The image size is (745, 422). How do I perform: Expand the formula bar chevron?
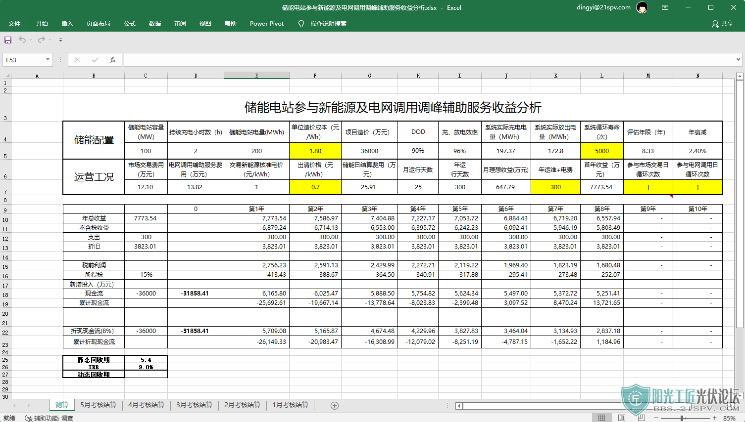pos(738,60)
